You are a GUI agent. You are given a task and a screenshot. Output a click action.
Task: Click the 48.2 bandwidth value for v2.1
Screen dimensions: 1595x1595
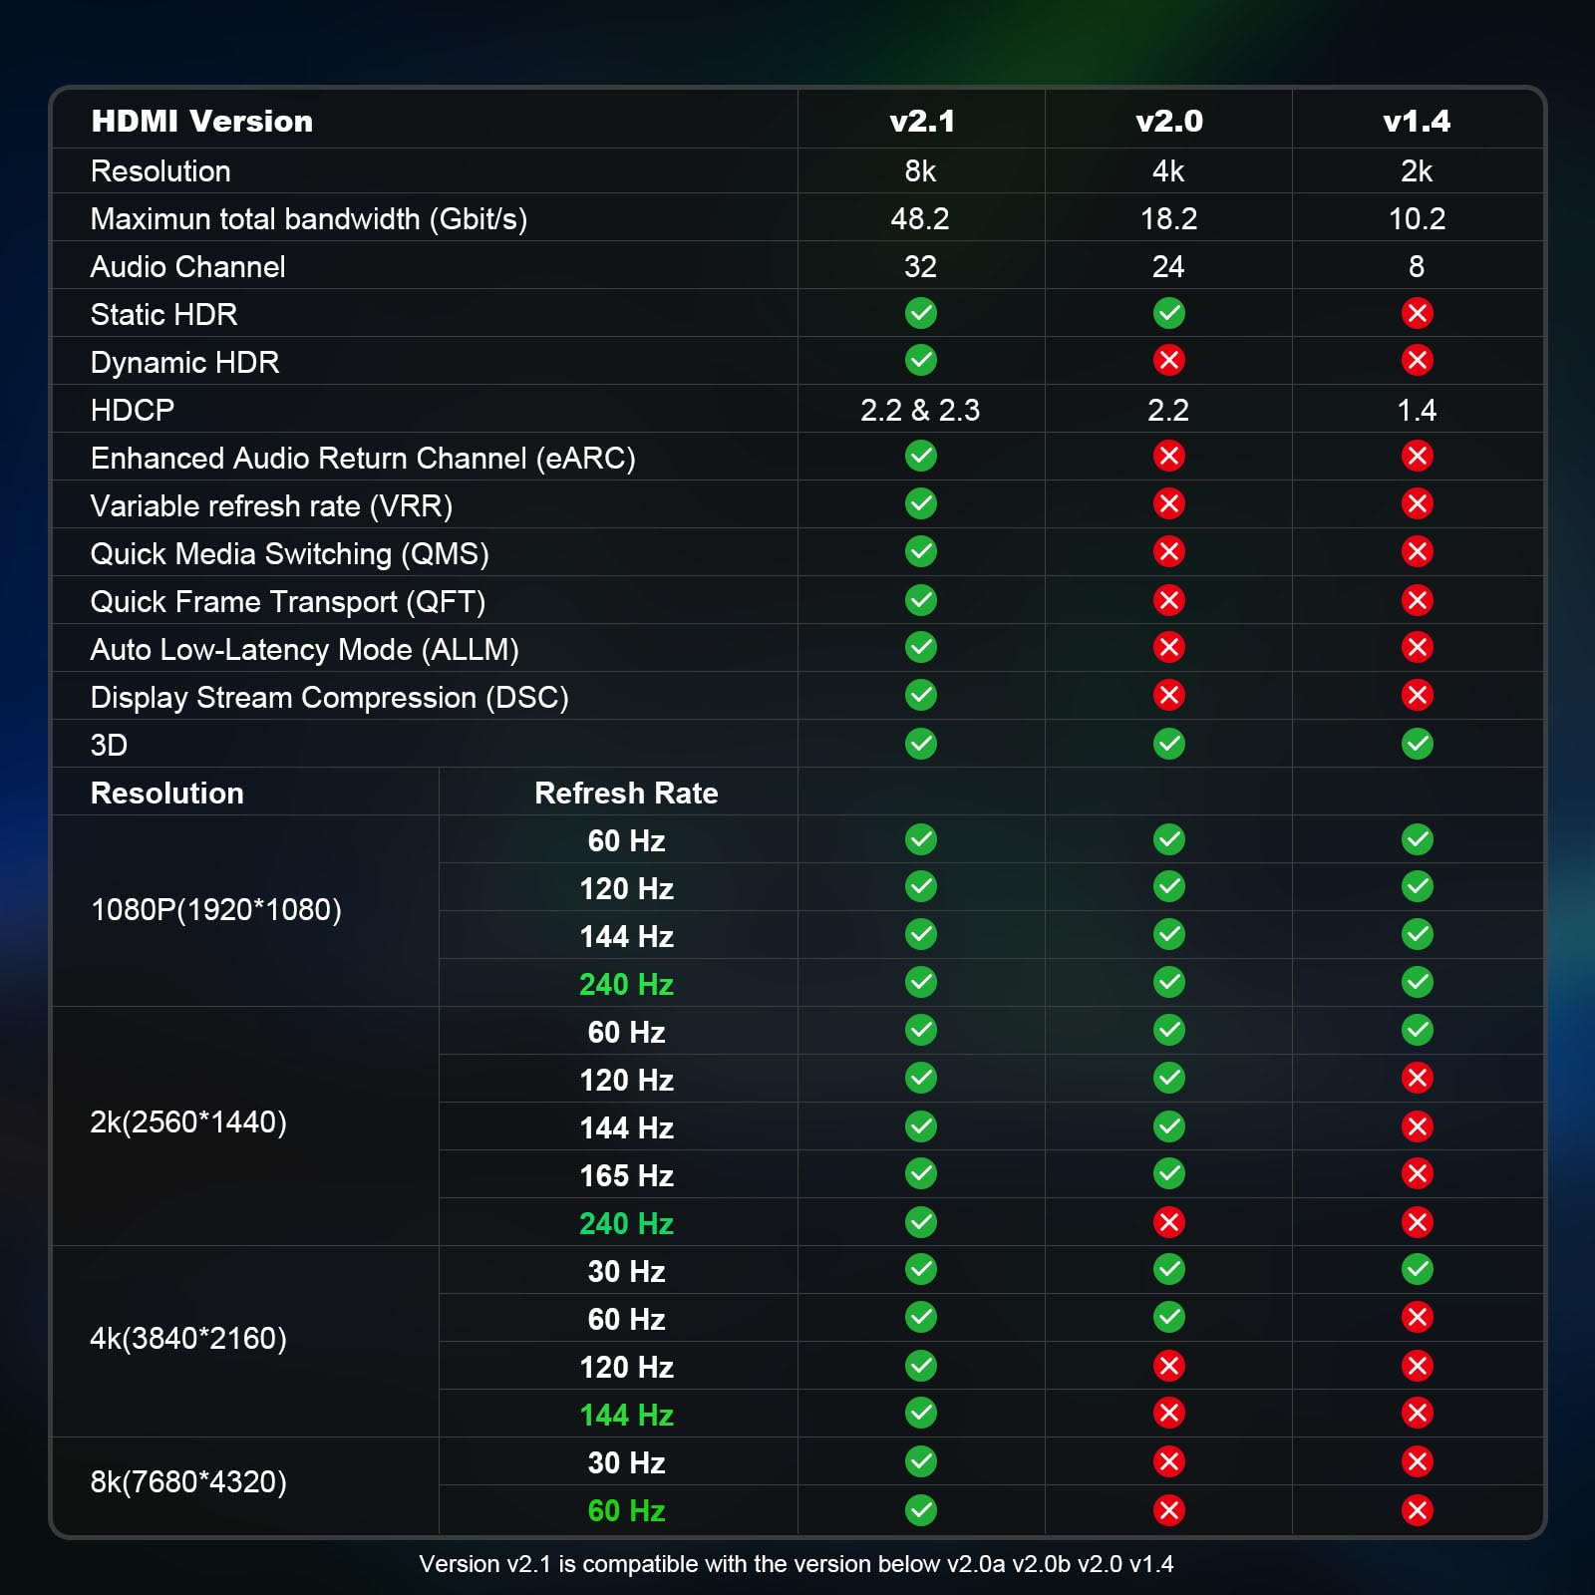click(919, 218)
